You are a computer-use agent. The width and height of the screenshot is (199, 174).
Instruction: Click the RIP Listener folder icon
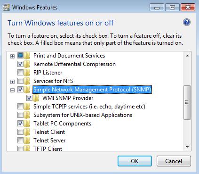pos(27,73)
